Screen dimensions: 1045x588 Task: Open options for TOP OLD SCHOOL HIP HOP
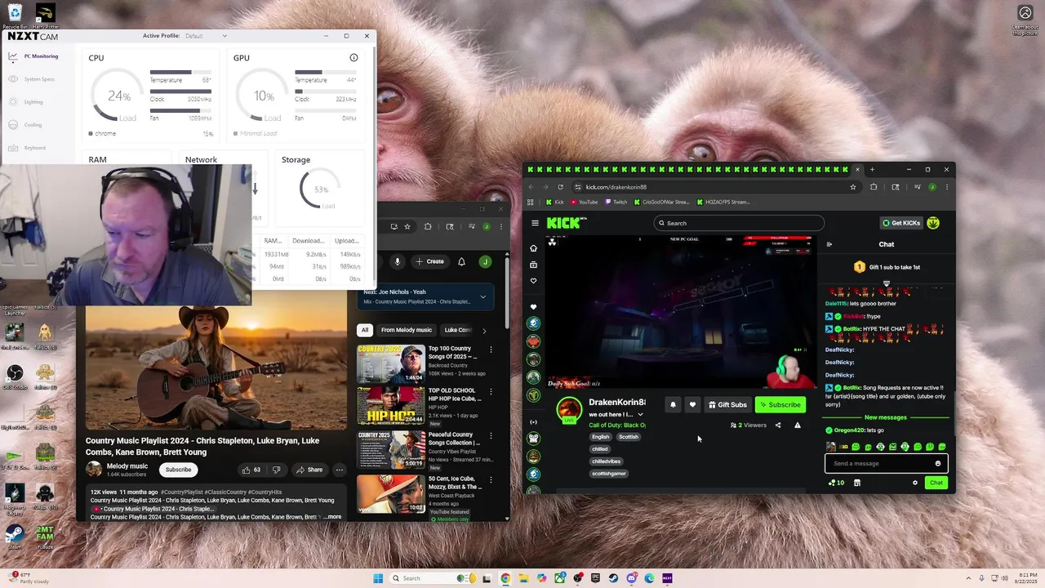(x=491, y=391)
